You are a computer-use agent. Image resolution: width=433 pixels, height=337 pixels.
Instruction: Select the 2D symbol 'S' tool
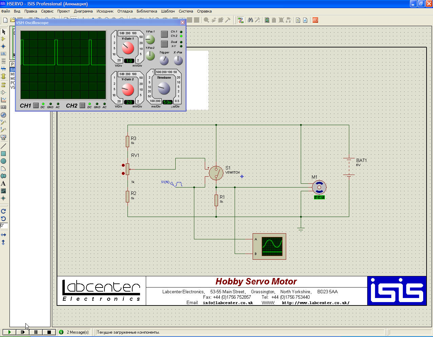[x=3, y=191]
